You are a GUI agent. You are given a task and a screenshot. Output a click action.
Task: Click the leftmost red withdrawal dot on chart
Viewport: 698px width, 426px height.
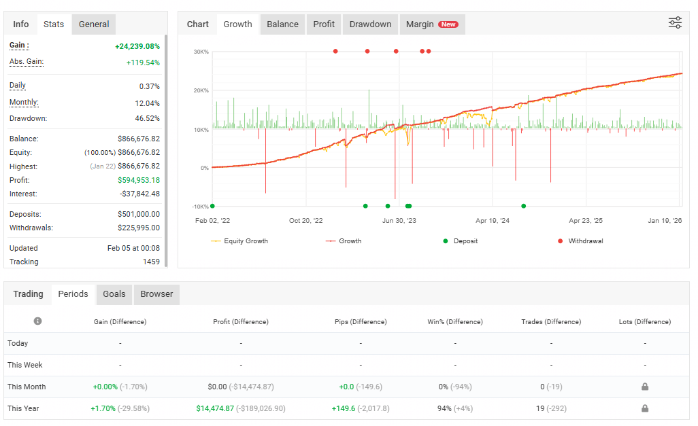(335, 51)
